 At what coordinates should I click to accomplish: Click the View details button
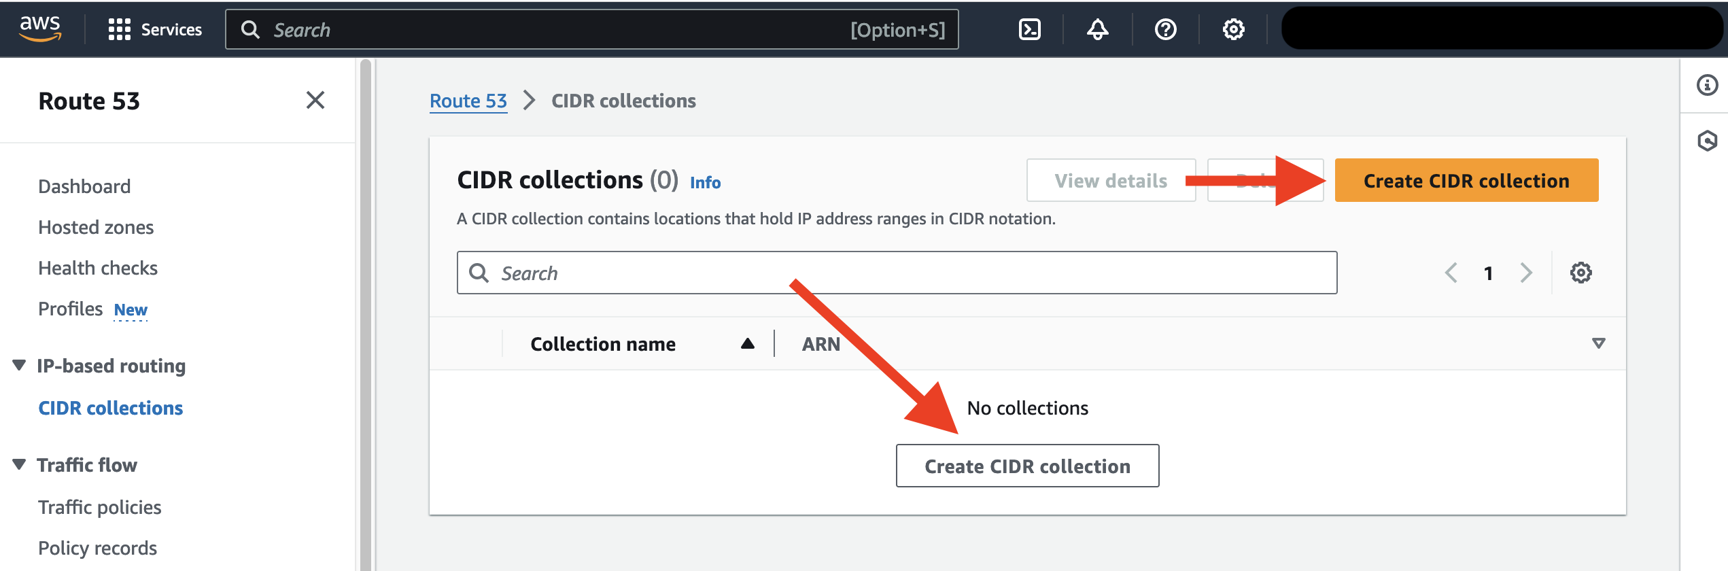pos(1111,180)
